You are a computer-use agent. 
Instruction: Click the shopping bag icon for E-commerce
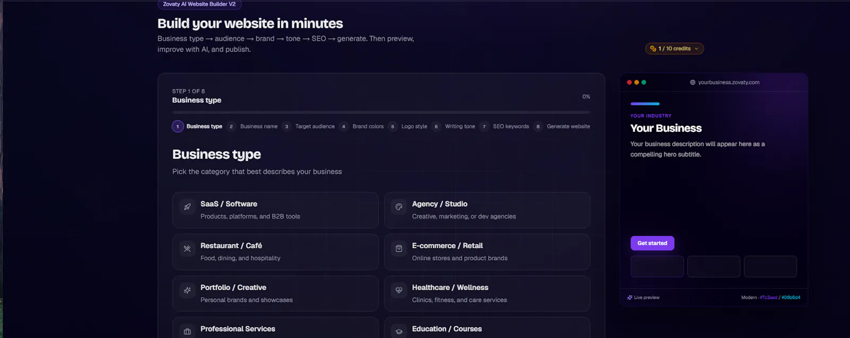pos(399,249)
